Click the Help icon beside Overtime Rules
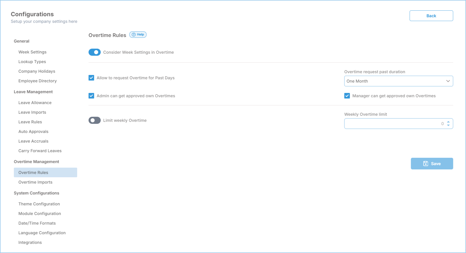This screenshot has width=466, height=253. click(138, 35)
